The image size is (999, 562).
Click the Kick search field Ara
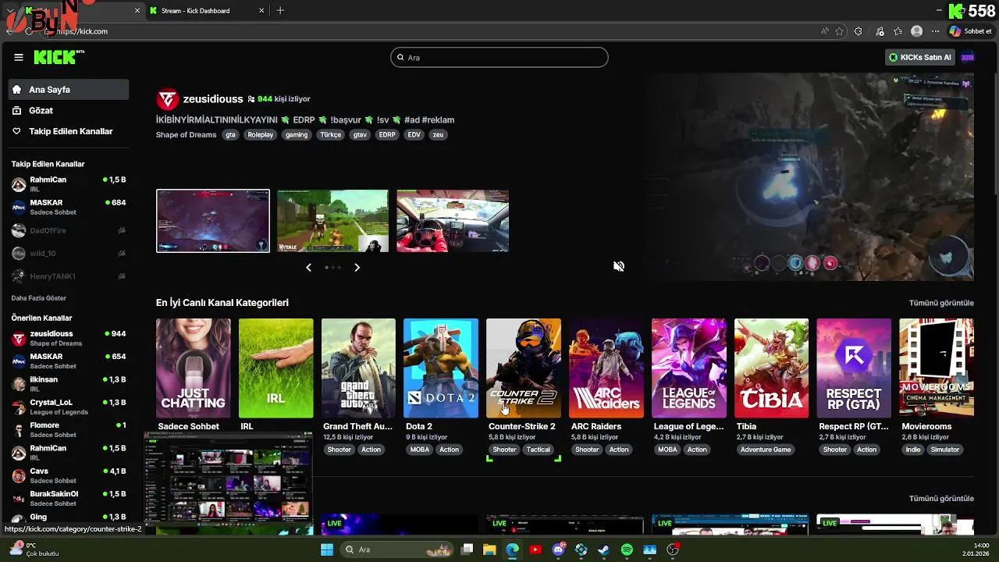click(499, 57)
